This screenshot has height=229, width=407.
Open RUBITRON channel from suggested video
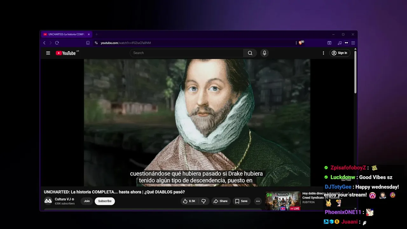[x=308, y=202]
